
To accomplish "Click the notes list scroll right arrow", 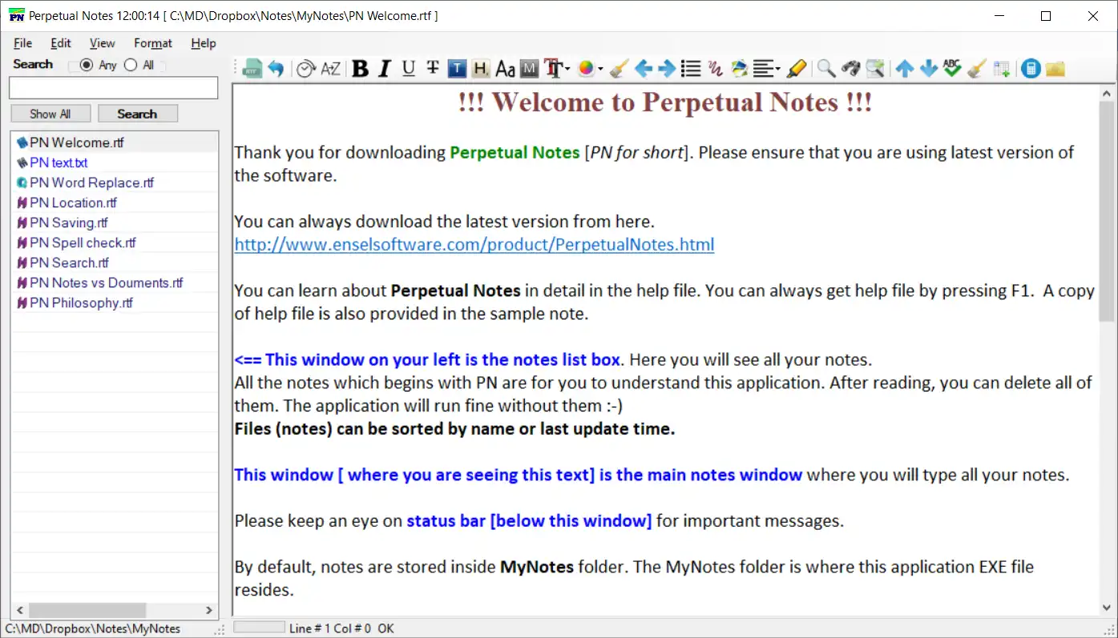I will pyautogui.click(x=210, y=610).
